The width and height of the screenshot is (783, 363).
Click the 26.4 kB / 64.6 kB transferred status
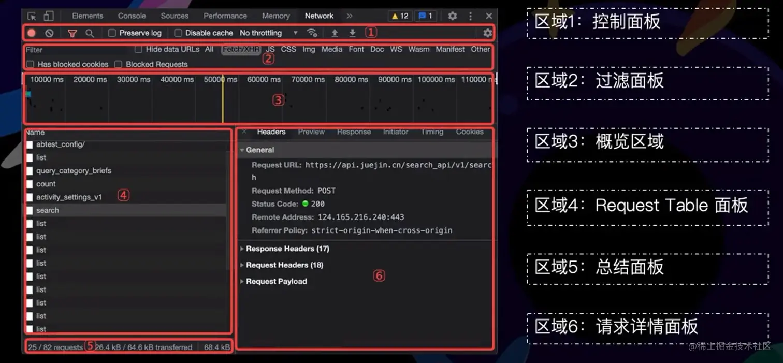tap(143, 347)
